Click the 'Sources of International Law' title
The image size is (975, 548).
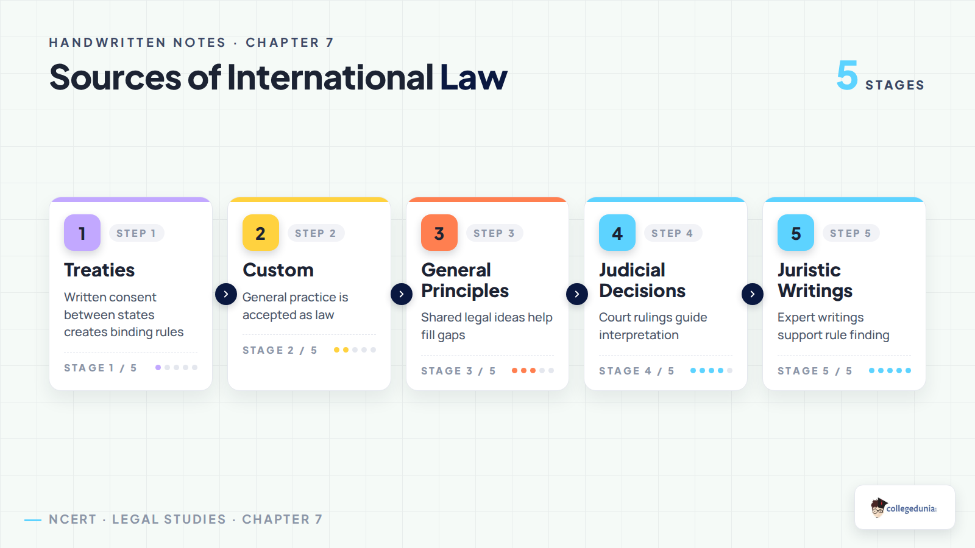(278, 77)
